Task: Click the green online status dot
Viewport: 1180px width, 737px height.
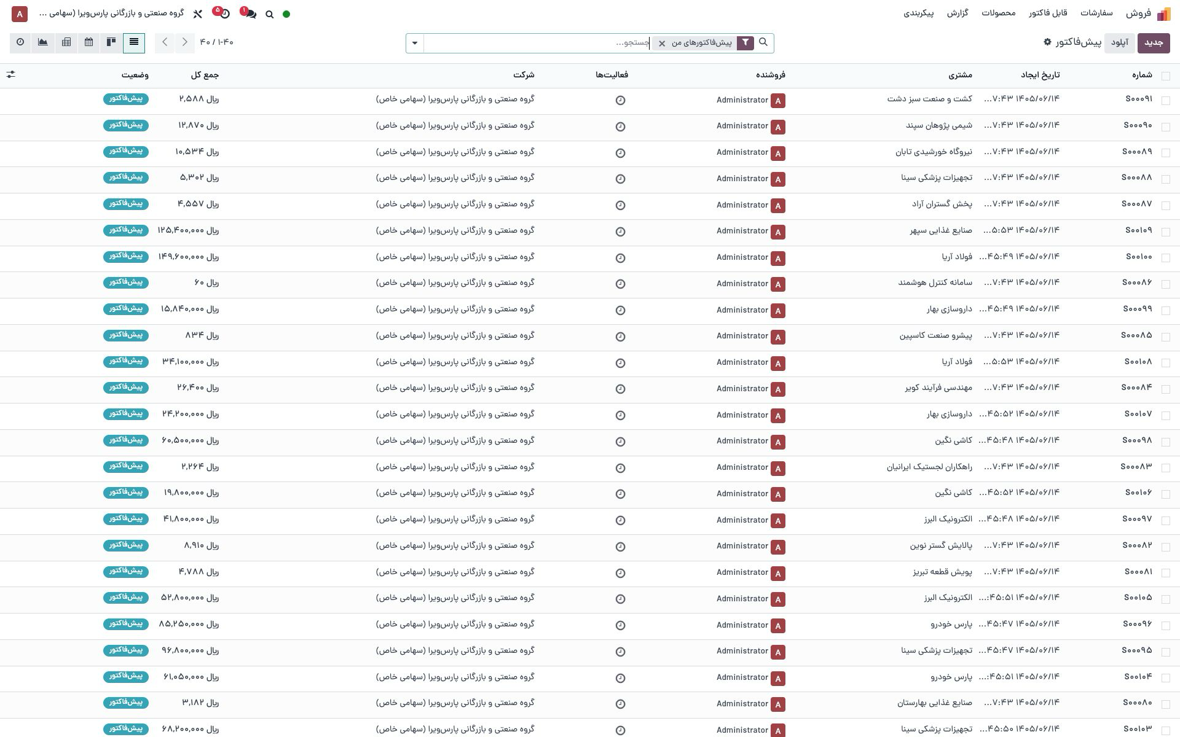Action: coord(286,14)
